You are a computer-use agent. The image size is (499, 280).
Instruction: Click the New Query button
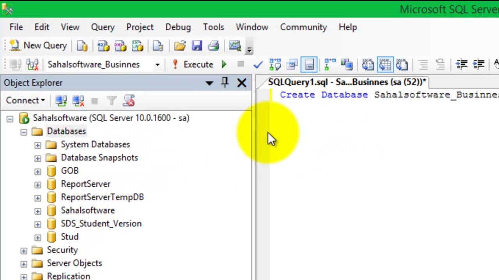38,45
